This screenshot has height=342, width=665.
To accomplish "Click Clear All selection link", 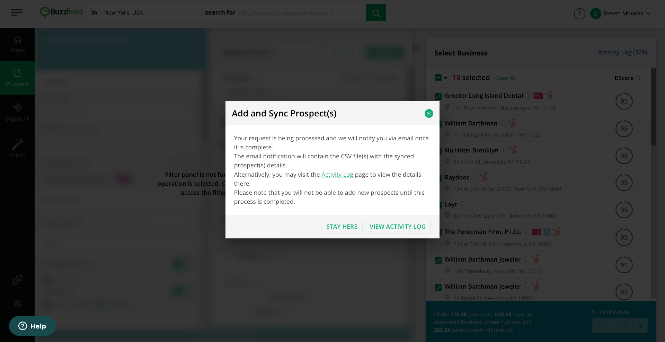I will [505, 78].
